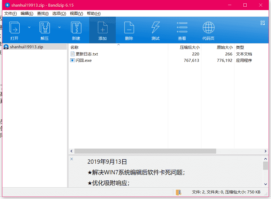Click the Extract (解压) toolbar icon
Viewport: 271px width, 199px height.
(x=45, y=28)
